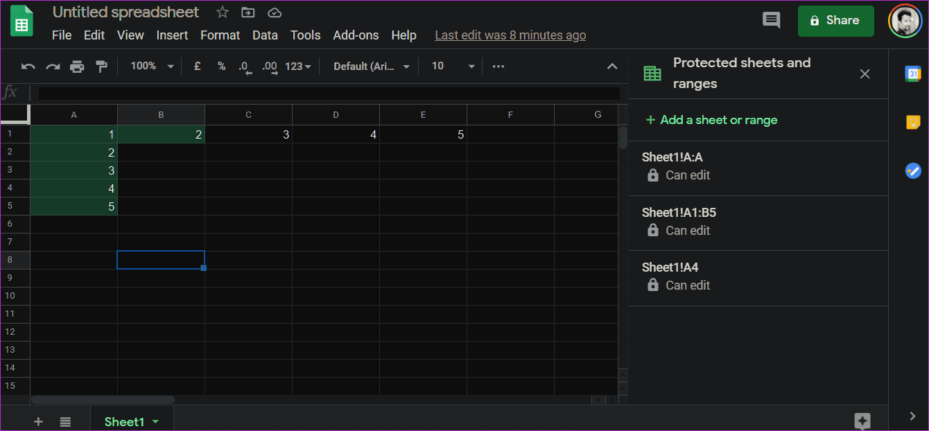Click cell A5 containing 5
The width and height of the screenshot is (929, 431).
[74, 206]
